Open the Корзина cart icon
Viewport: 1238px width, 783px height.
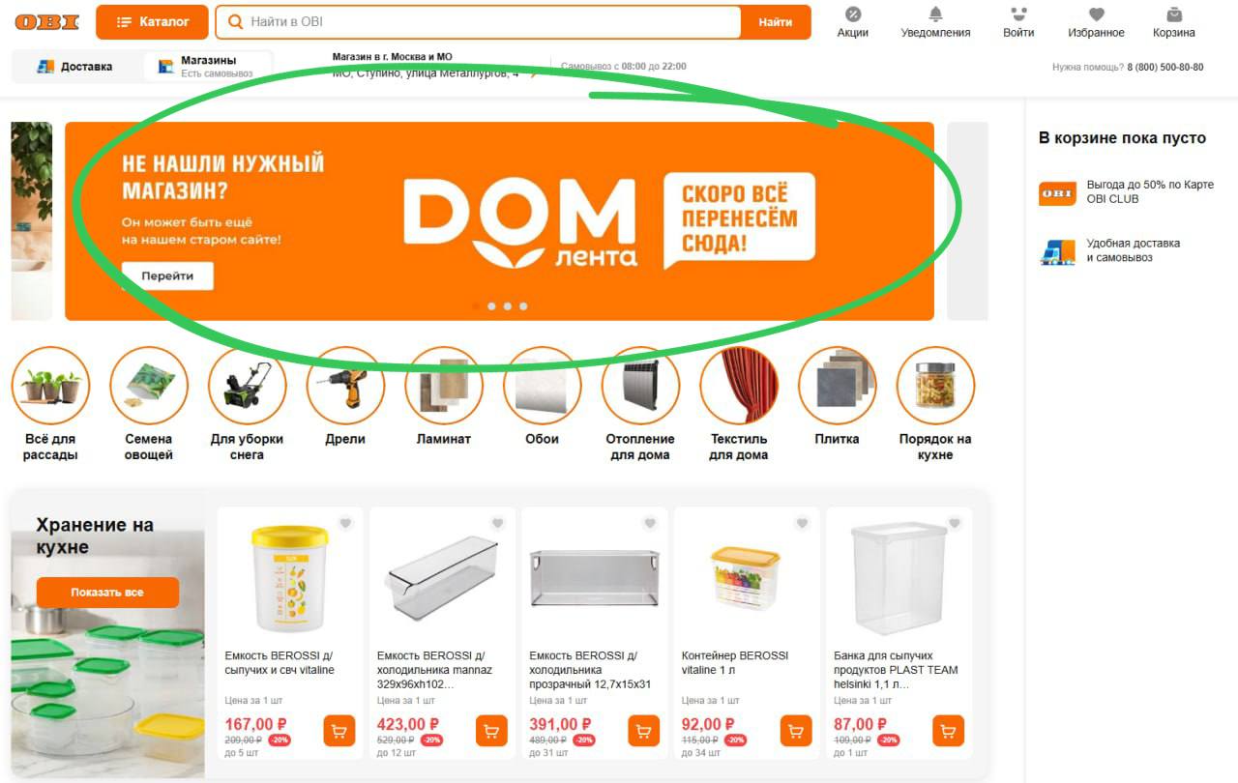(x=1174, y=14)
